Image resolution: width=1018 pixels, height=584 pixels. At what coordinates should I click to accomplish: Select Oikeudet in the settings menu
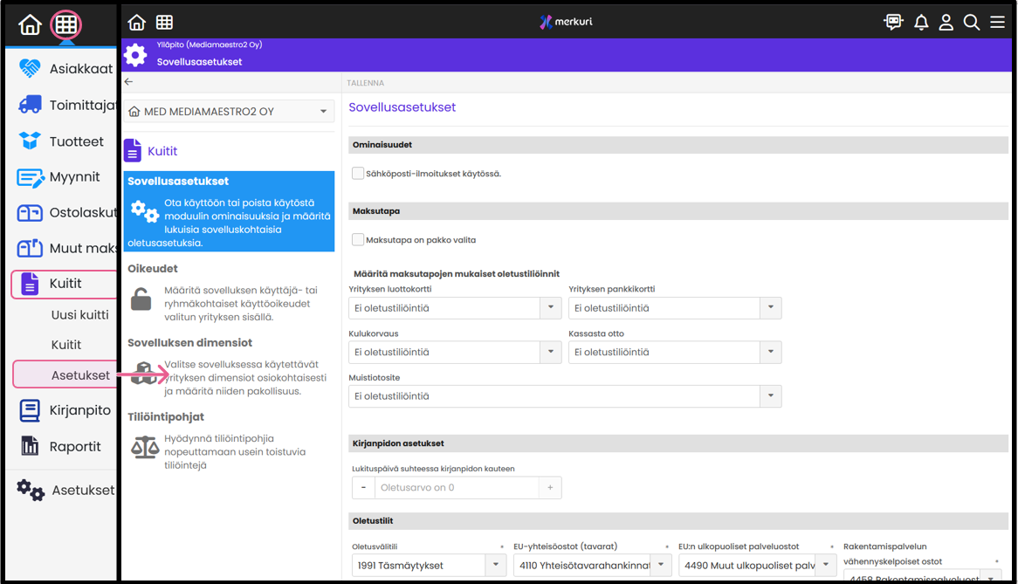[154, 269]
